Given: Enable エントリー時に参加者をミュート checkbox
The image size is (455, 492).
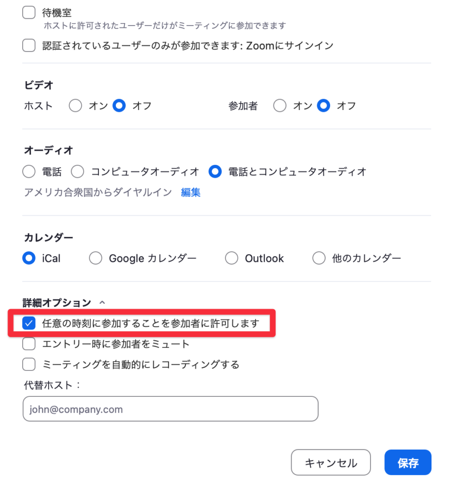Looking at the screenshot, I should (x=29, y=344).
